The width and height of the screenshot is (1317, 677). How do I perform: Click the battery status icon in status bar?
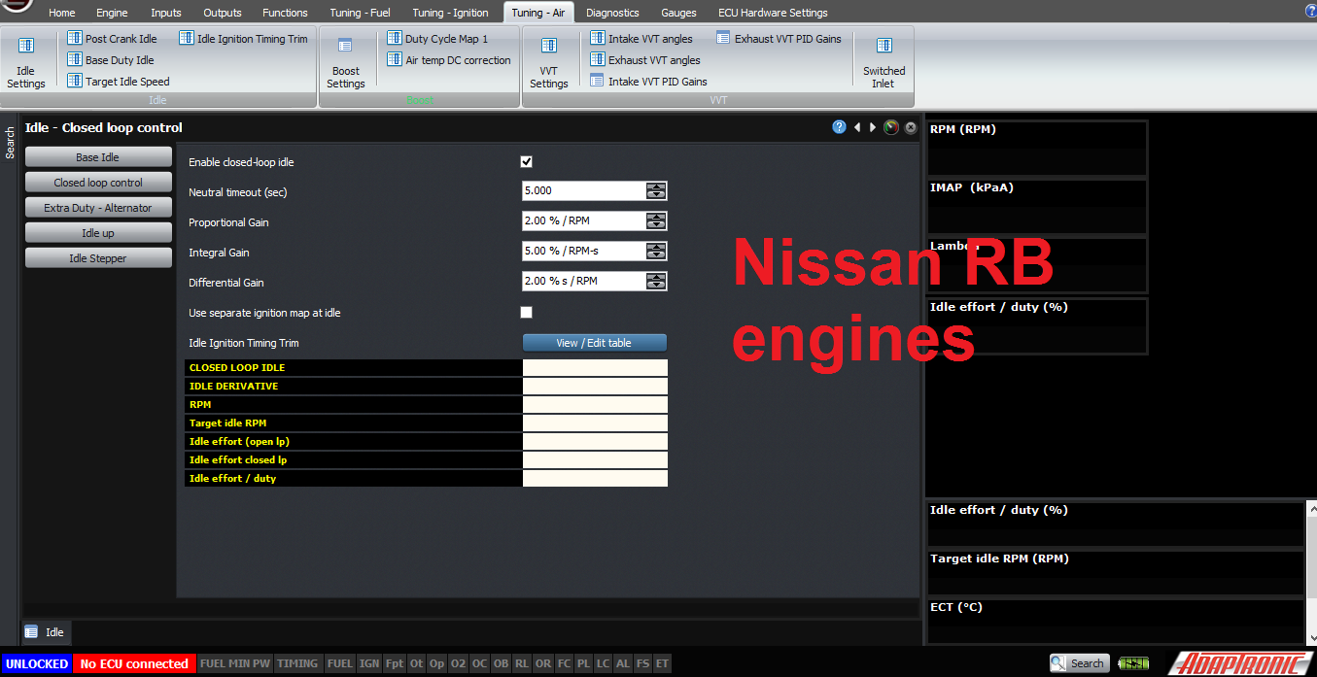pos(1133,663)
